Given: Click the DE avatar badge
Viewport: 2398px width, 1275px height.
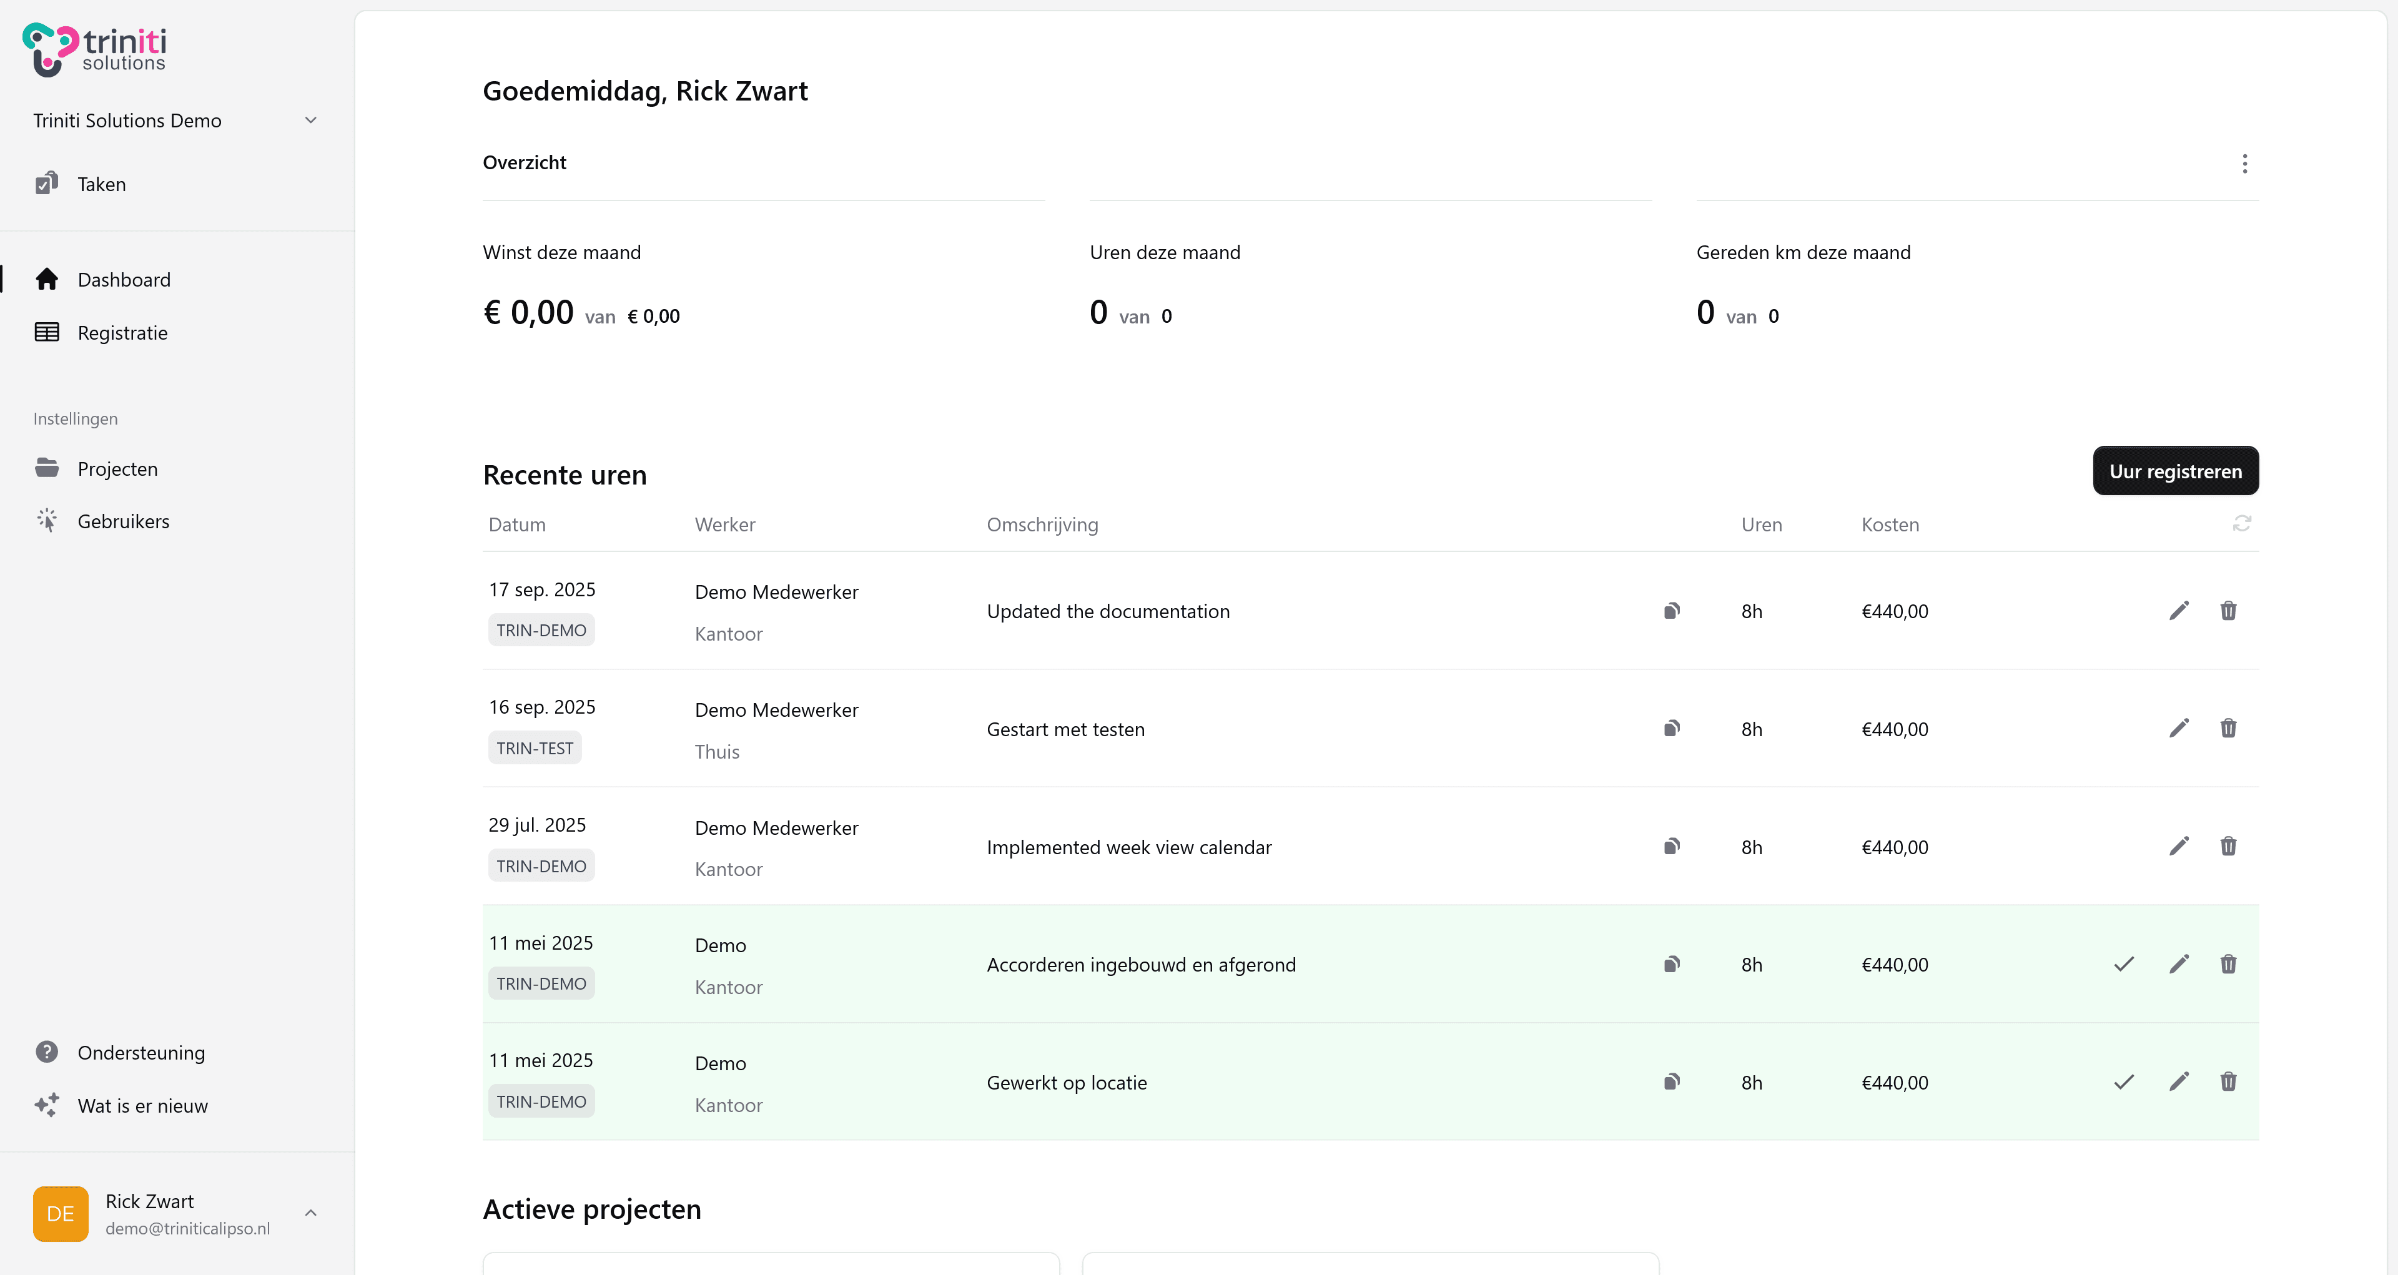Looking at the screenshot, I should (x=59, y=1213).
